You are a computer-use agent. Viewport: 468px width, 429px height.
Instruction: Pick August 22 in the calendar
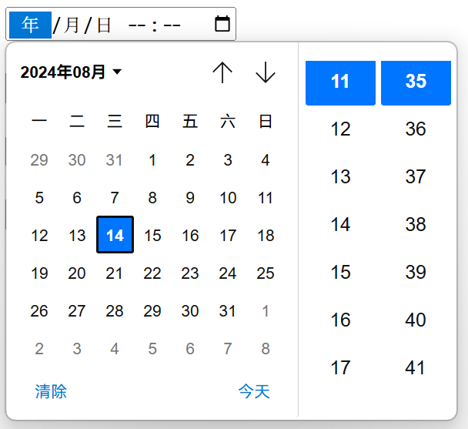click(x=152, y=273)
